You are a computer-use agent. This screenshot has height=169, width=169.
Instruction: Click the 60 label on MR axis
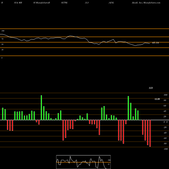click(x=165, y=106)
